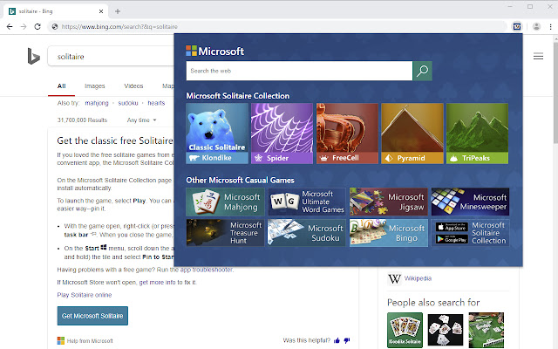The image size is (558, 349).
Task: Open the Klondike Classic Solitaire tile
Action: pos(217,133)
